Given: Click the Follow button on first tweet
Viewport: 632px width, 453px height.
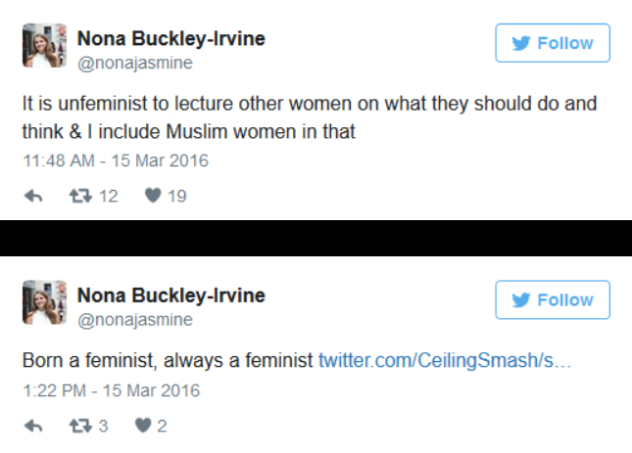Looking at the screenshot, I should click(553, 43).
